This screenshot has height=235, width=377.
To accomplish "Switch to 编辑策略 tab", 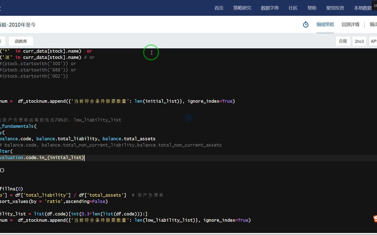I will 325,25.
